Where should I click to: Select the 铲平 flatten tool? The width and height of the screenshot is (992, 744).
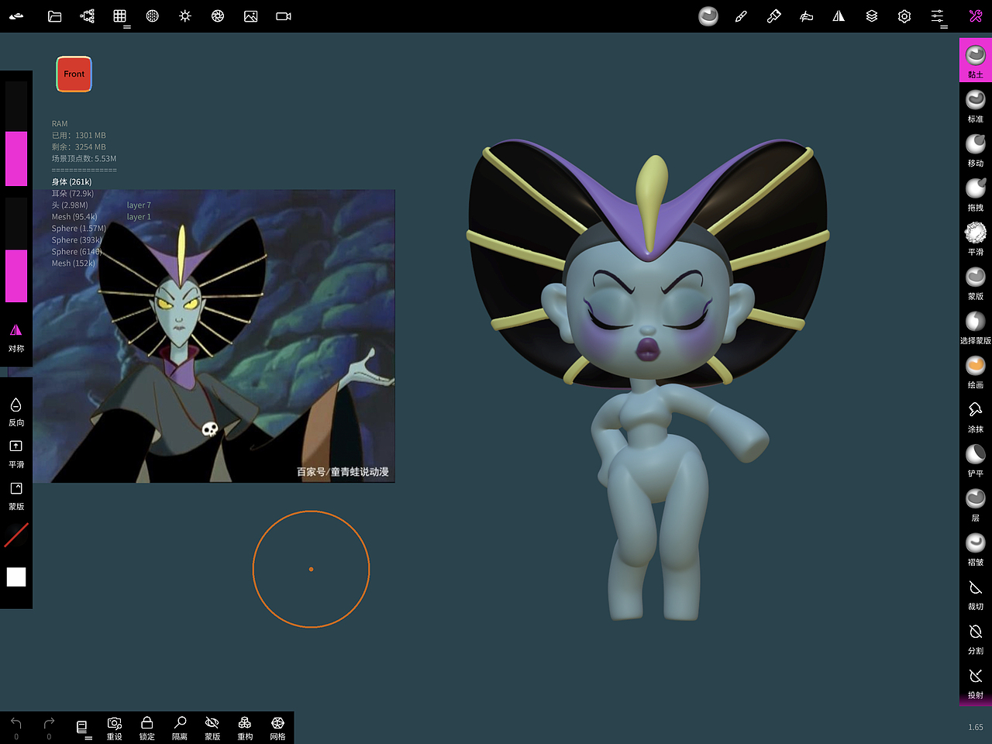(x=975, y=460)
